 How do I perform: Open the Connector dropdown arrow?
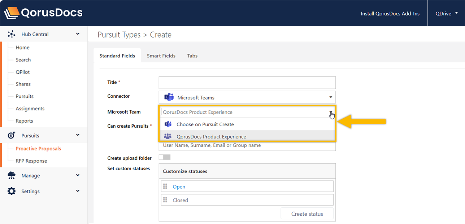click(x=331, y=97)
